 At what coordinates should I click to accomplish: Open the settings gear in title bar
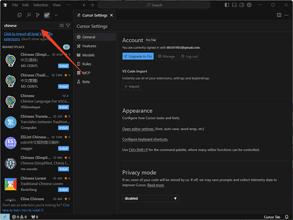[x=249, y=5]
